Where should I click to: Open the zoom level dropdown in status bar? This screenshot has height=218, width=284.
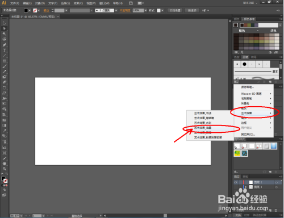click(21, 216)
